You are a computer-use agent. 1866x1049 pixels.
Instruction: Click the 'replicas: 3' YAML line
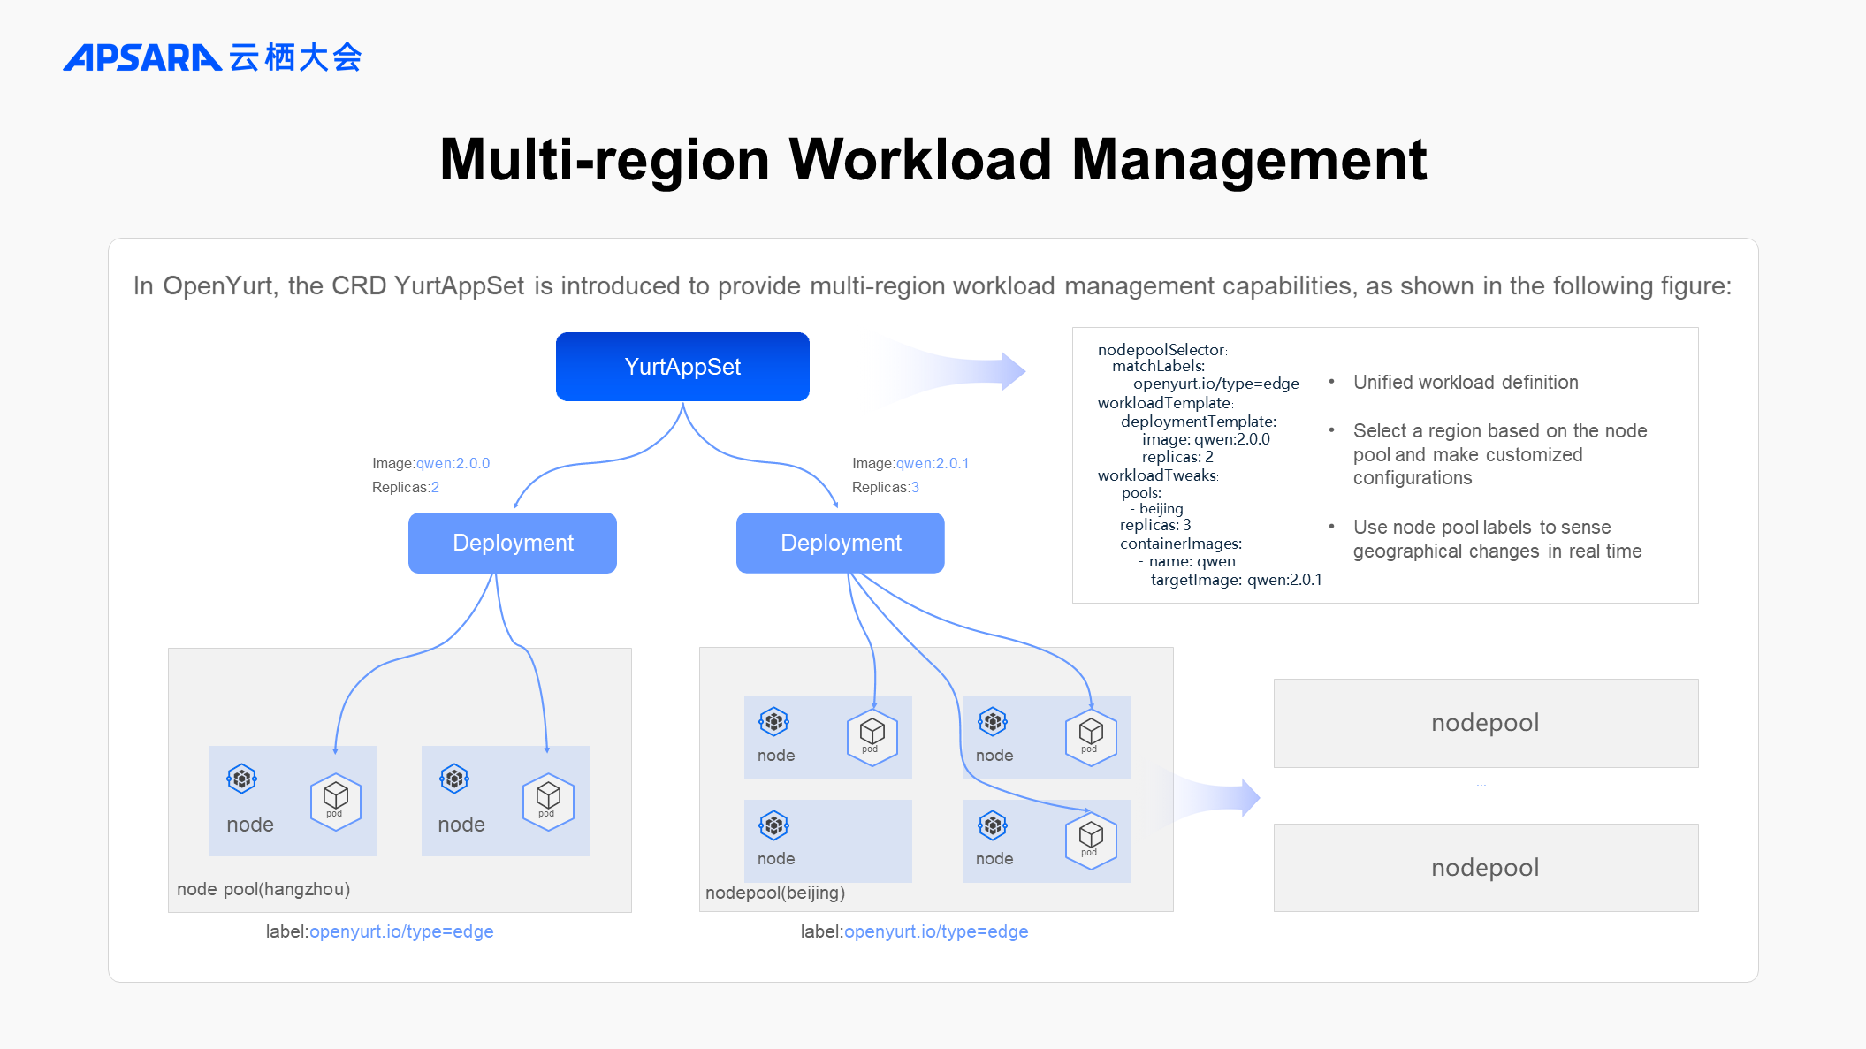[x=1155, y=525]
